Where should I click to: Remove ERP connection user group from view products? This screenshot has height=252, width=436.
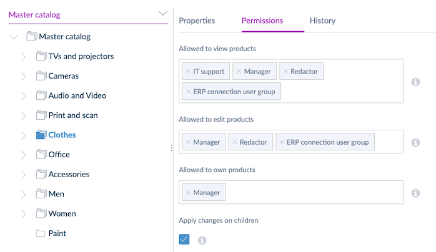(x=189, y=92)
